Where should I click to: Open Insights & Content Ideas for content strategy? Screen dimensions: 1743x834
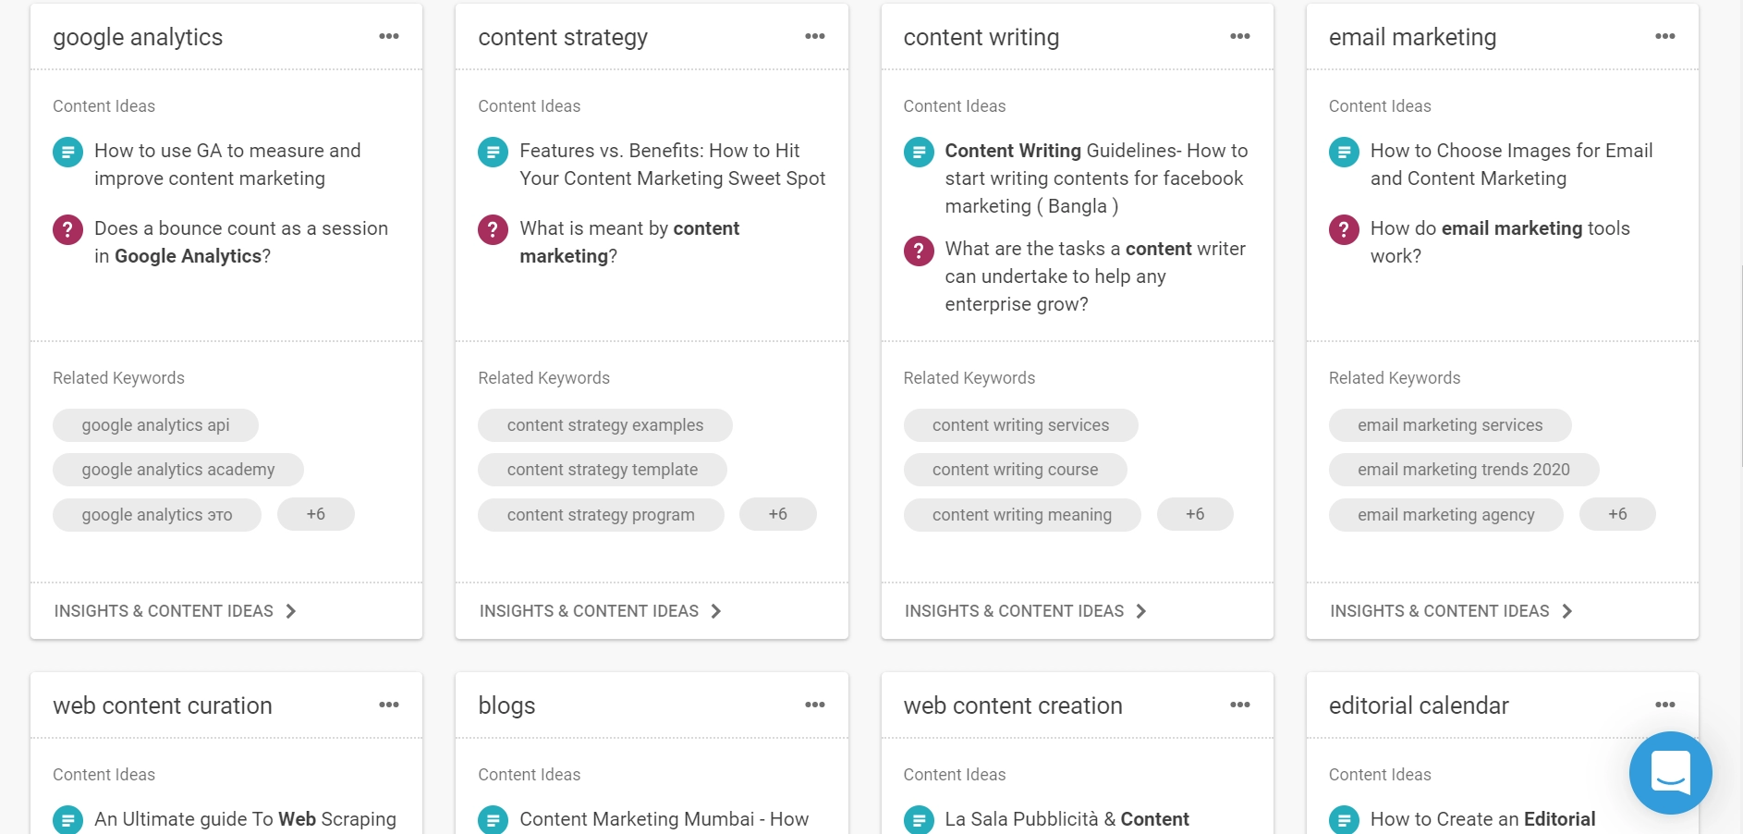click(x=597, y=610)
